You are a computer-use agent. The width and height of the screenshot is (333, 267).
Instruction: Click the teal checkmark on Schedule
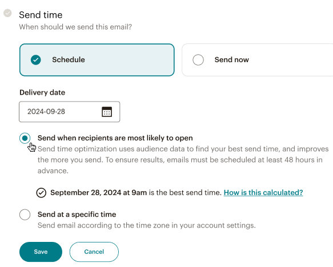pos(35,60)
